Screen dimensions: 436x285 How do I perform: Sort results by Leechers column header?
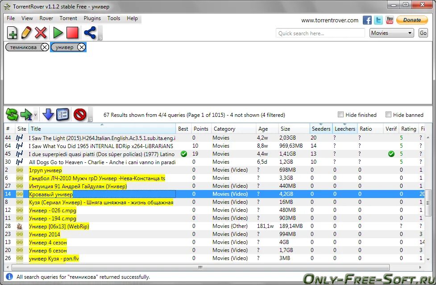pos(345,129)
